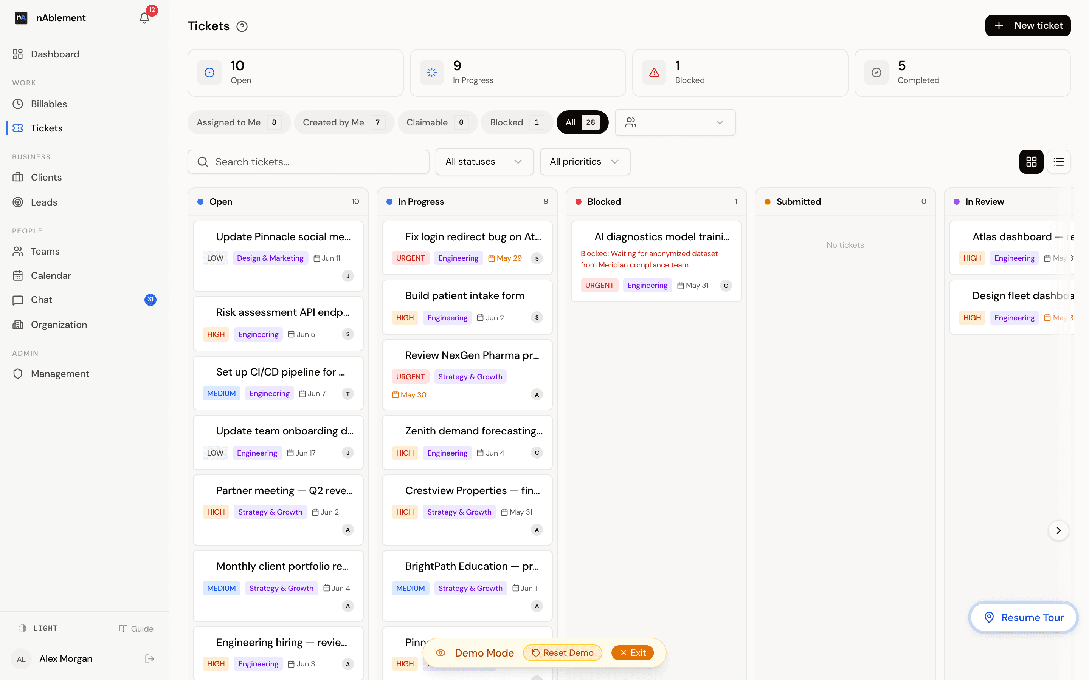This screenshot has height=680, width=1089.
Task: Open the Tickets help question-mark icon
Action: 242,26
